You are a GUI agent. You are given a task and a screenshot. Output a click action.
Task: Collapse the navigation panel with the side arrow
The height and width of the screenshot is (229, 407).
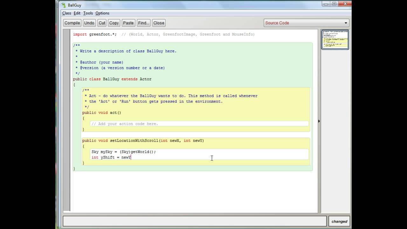[319, 121]
